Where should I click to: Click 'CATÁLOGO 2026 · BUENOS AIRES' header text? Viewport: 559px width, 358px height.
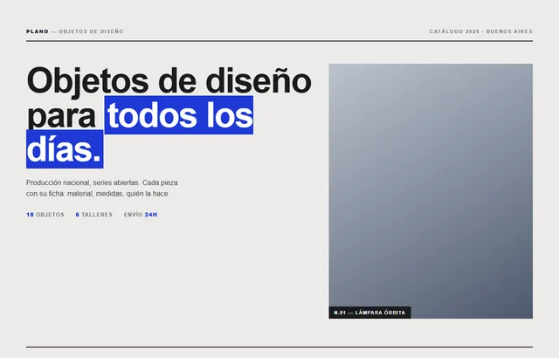click(481, 31)
